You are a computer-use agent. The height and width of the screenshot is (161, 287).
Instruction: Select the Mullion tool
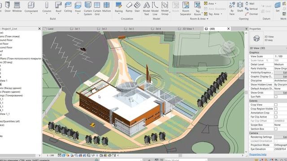107,7
